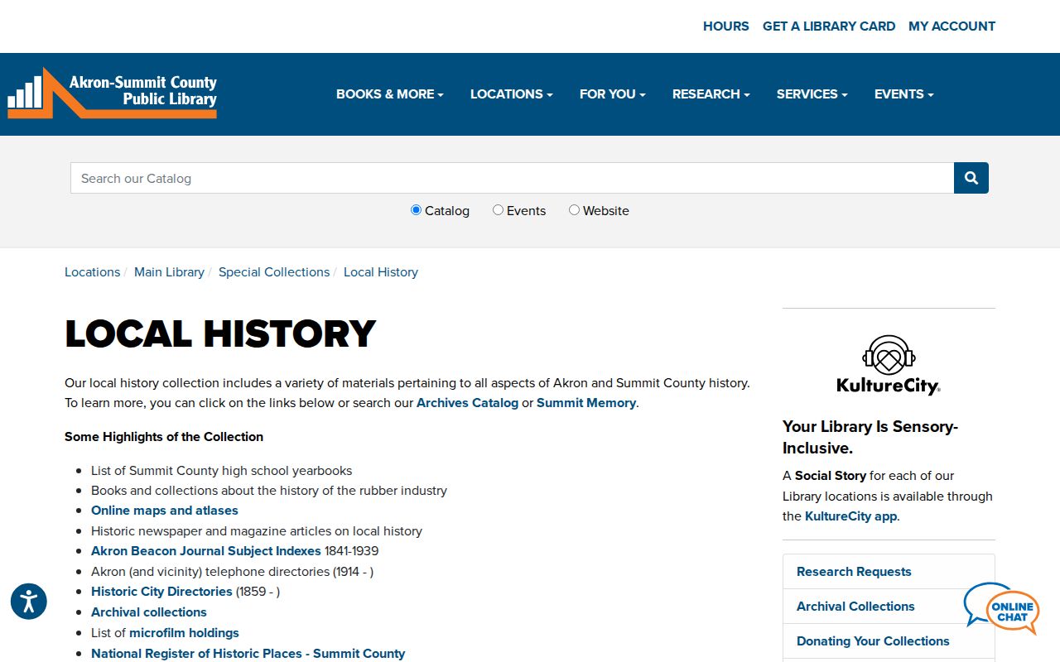1060x662 pixels.
Task: Open Donating Your Collections sidebar item
Action: 889,641
